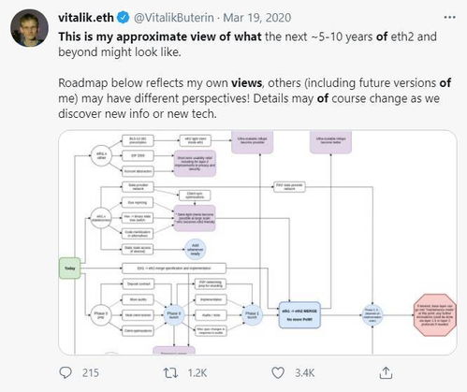The width and height of the screenshot is (467, 392).
Task: Click the blue eth1 -> eth2 MERGE box
Action: [x=299, y=315]
